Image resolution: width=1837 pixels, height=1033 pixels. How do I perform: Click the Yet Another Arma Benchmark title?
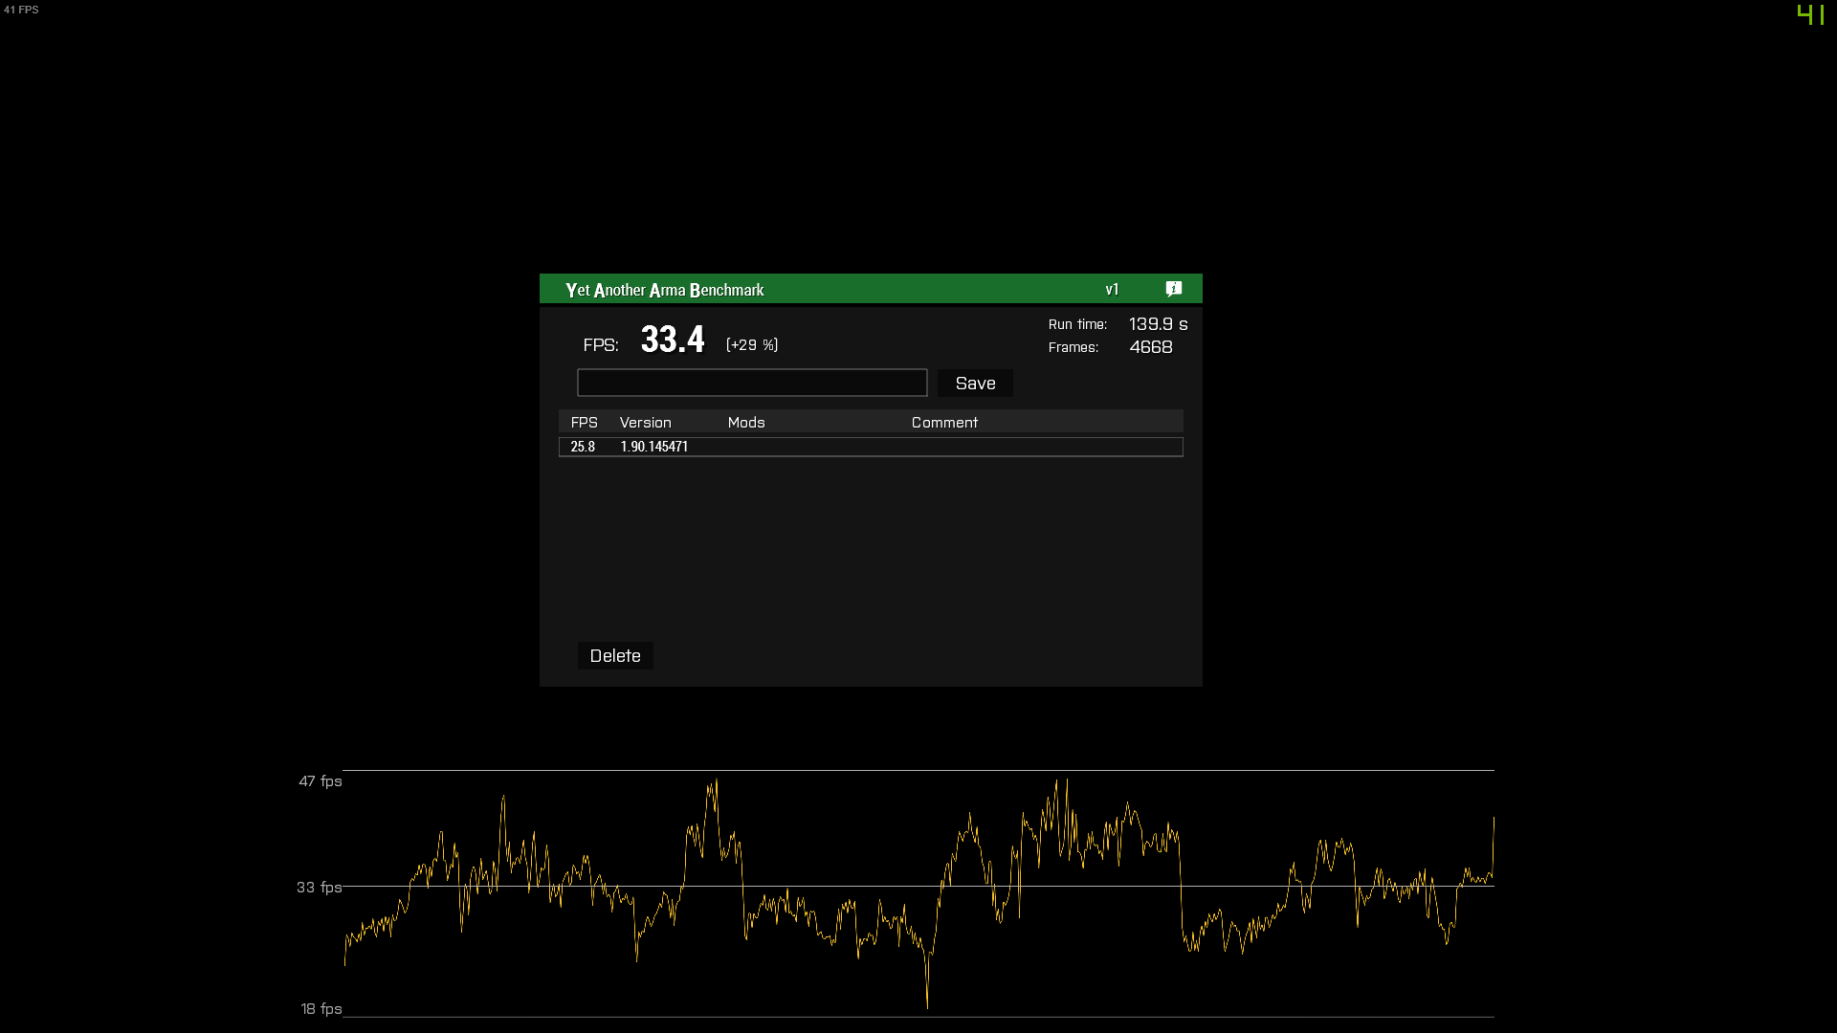[664, 290]
